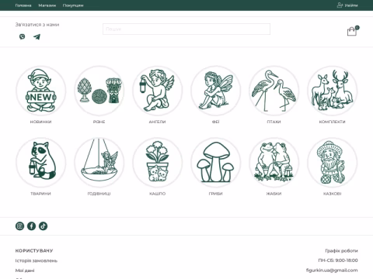
Task: Open the КОМПЛЕКТИ deer category image
Action: (332, 91)
